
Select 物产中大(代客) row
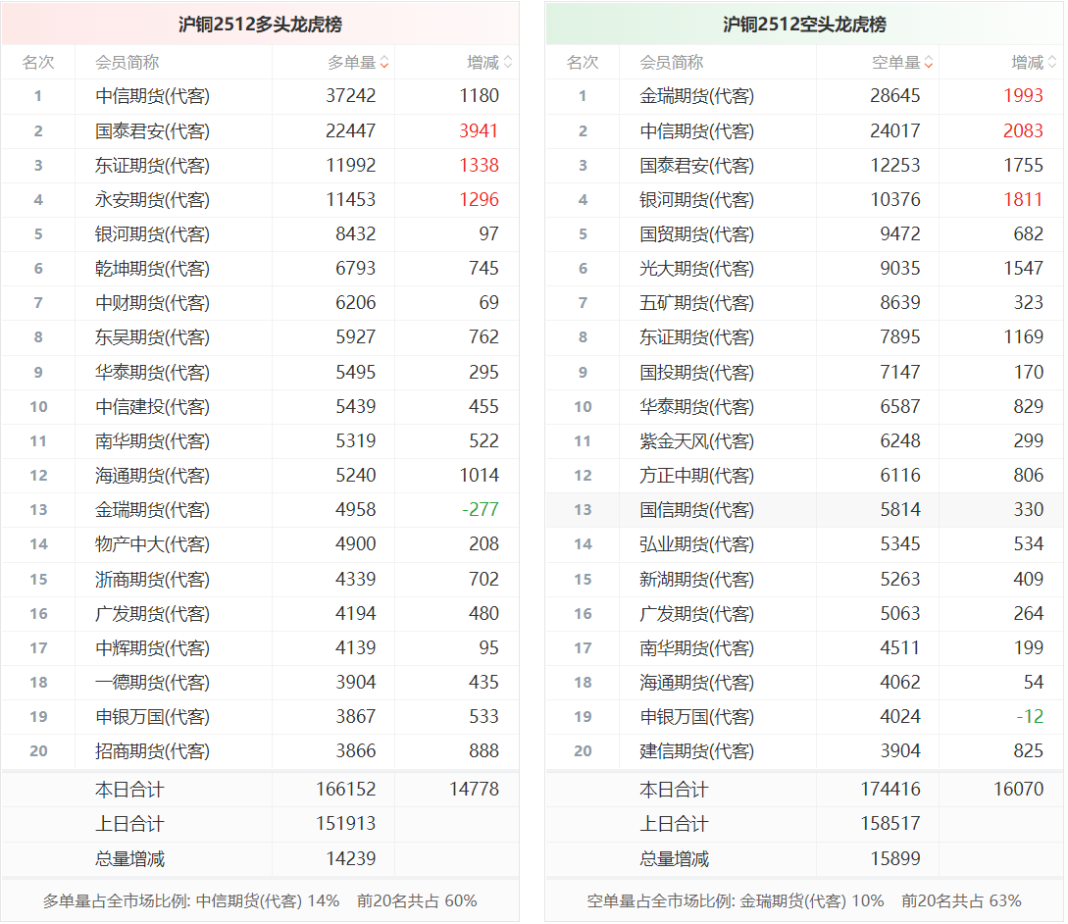pos(260,543)
